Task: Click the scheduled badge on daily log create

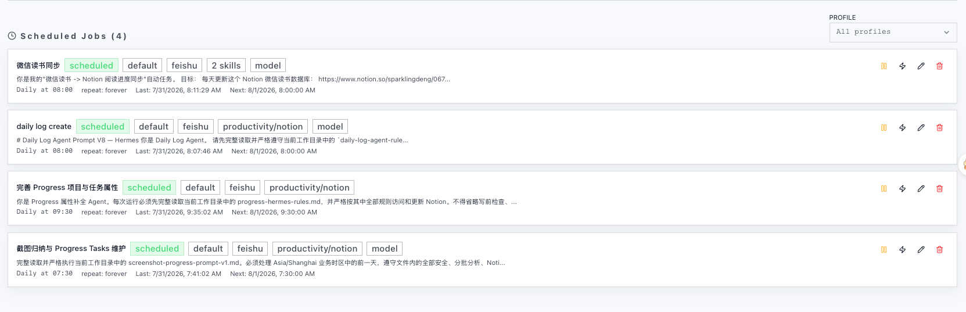Action: [x=103, y=127]
